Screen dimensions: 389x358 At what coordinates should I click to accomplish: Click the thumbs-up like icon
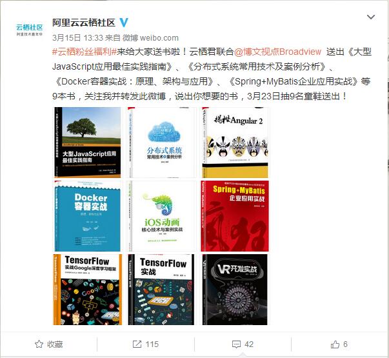pyautogui.click(x=335, y=344)
